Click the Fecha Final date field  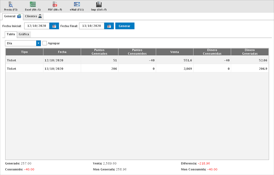click(x=92, y=26)
